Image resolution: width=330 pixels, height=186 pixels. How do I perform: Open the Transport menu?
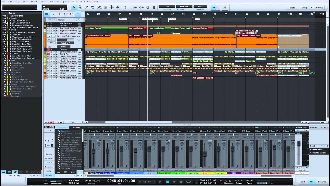pyautogui.click(x=54, y=2)
